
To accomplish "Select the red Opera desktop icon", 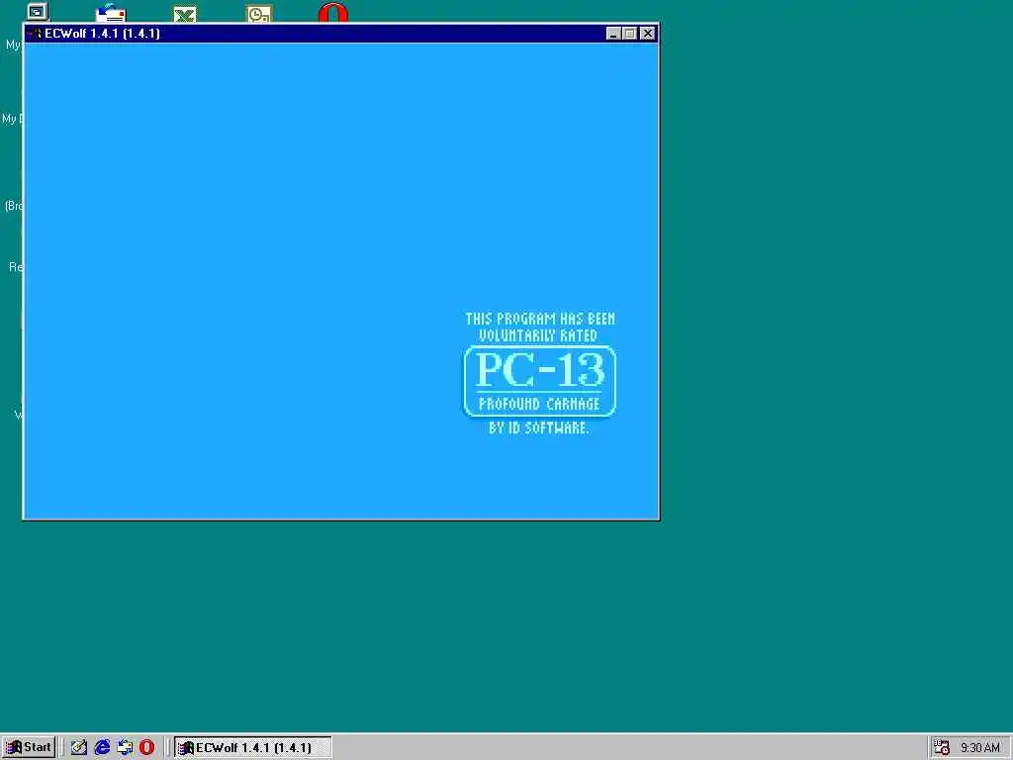I will [x=333, y=12].
